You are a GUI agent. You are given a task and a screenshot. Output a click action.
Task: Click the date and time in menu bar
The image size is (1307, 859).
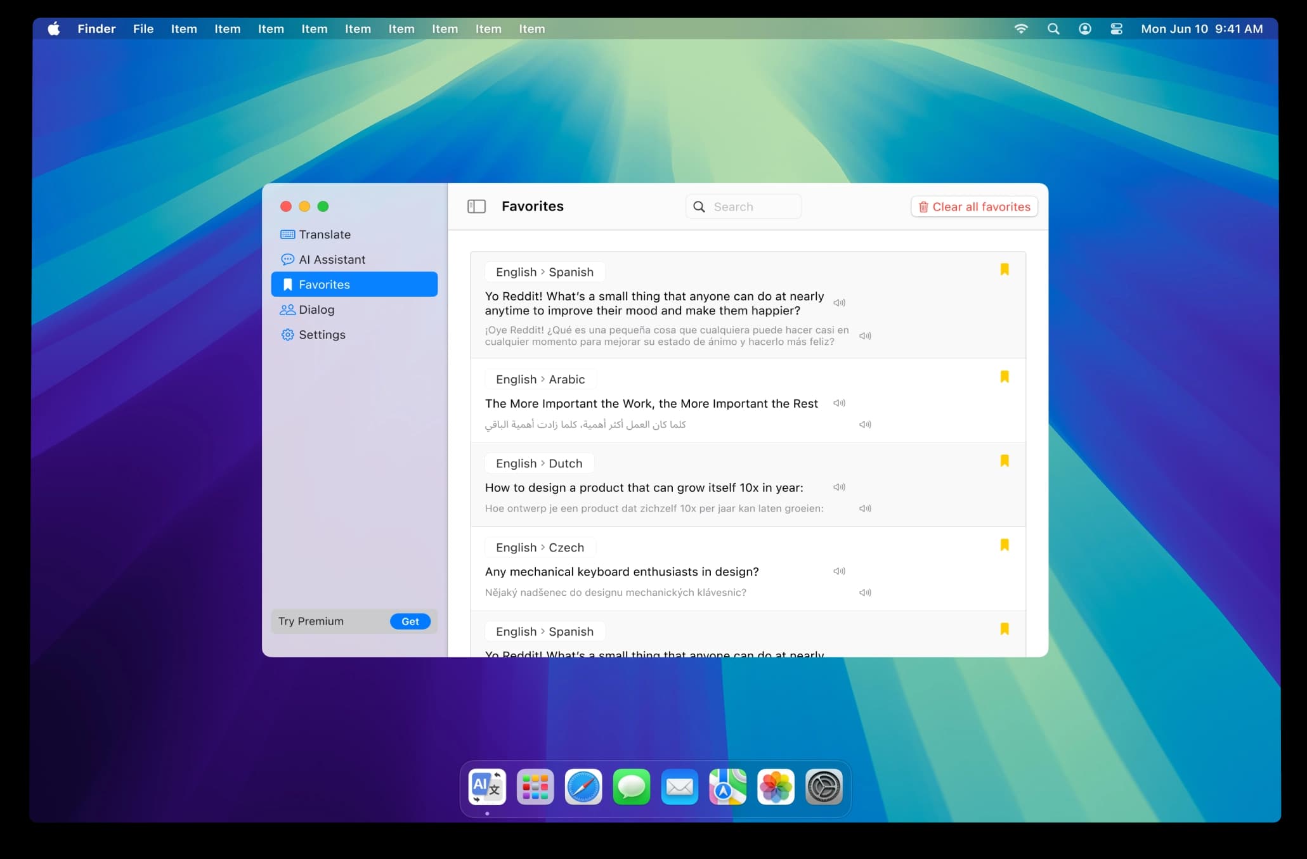[x=1202, y=29]
